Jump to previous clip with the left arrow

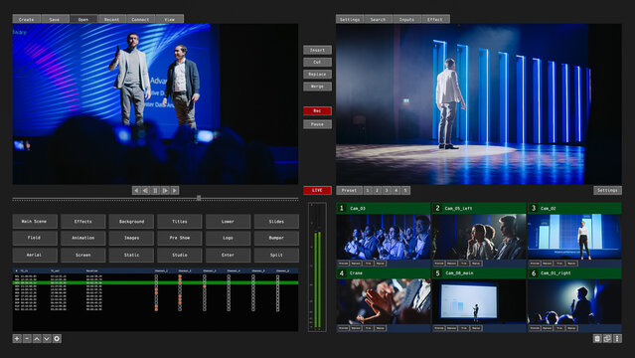pyautogui.click(x=136, y=190)
